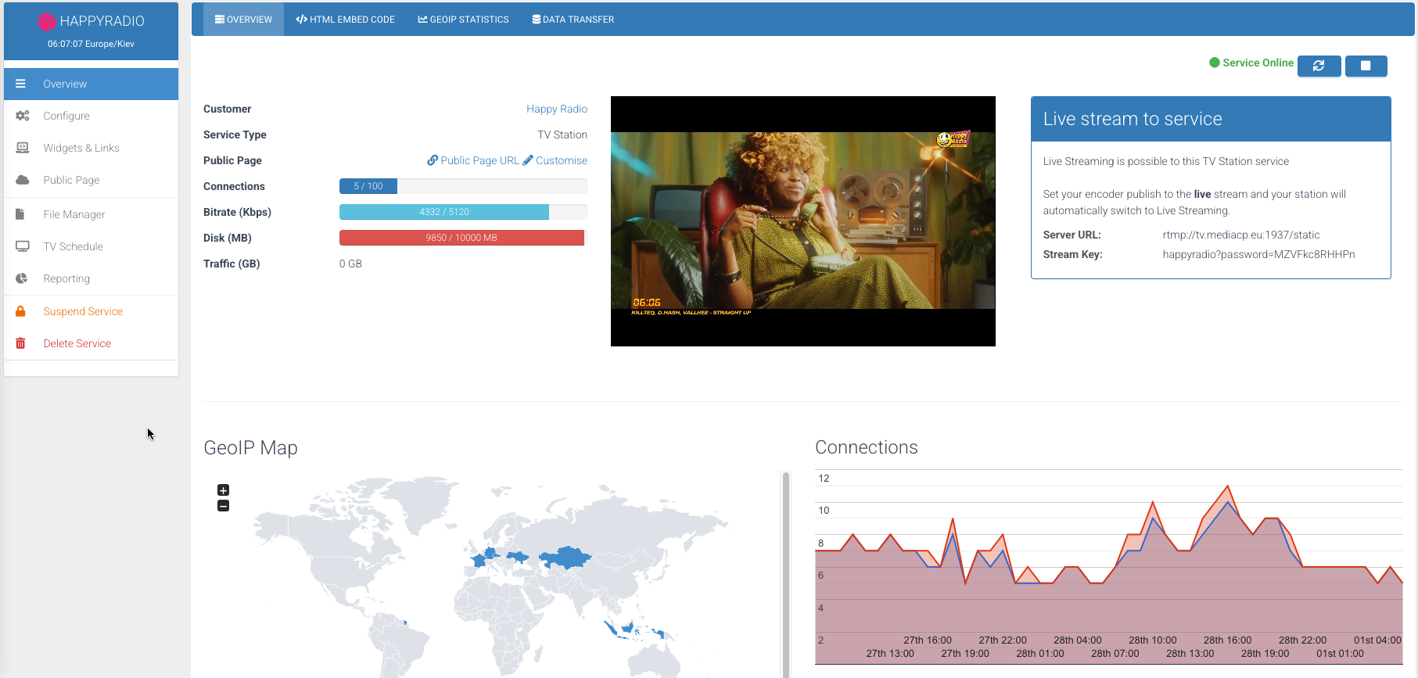Image resolution: width=1418 pixels, height=678 pixels.
Task: Select the Stream Key value text
Action: pos(1258,254)
